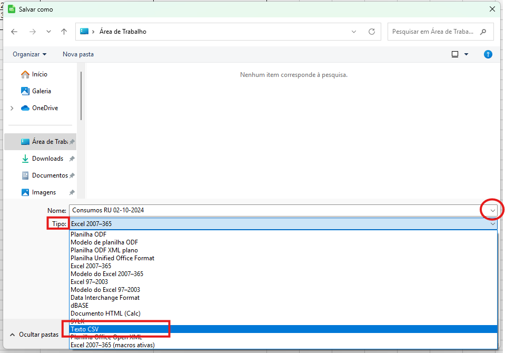Click Área de Trabalho in address breadcrumb
Viewport: 505px width, 353px height.
(x=123, y=32)
